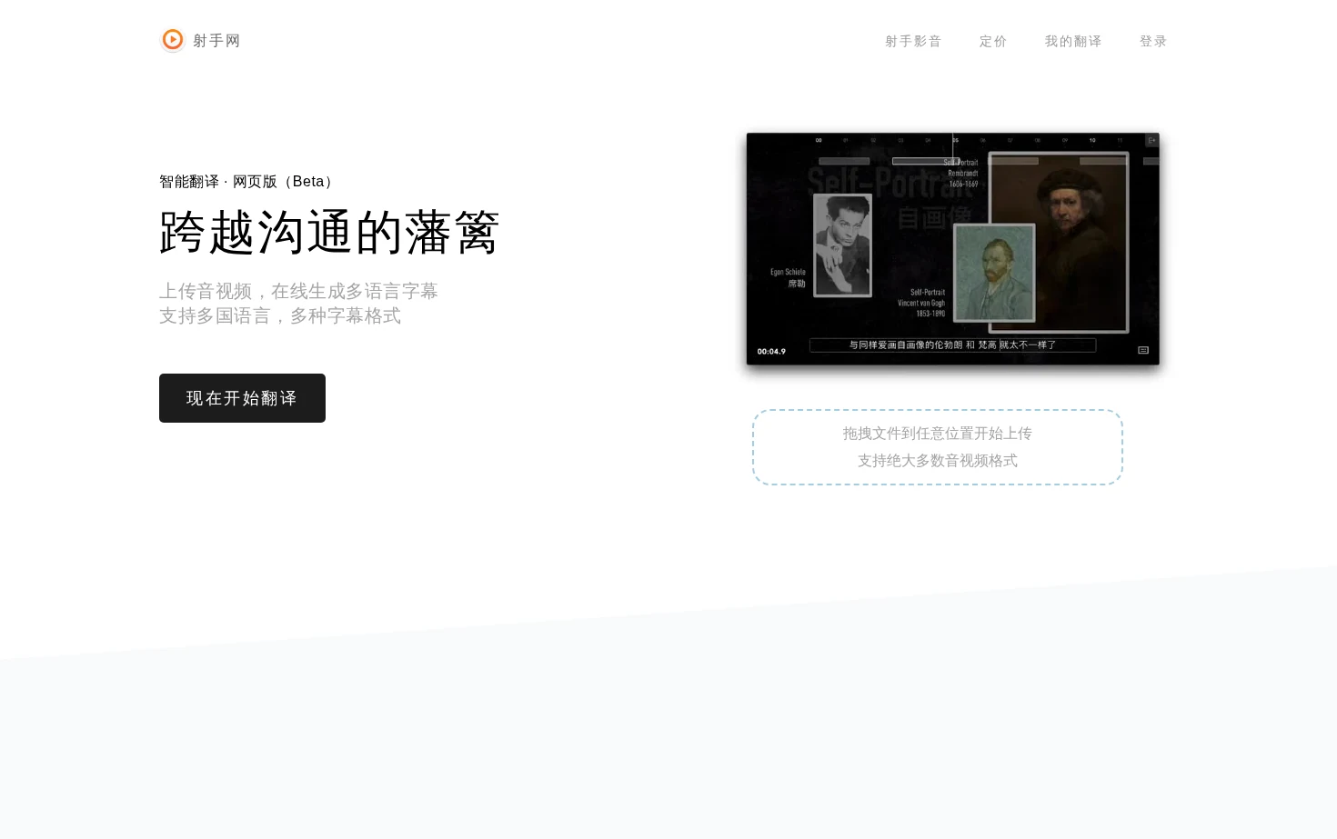Image resolution: width=1337 pixels, height=839 pixels.
Task: Click the dashed upload drop zone
Action: point(938,447)
